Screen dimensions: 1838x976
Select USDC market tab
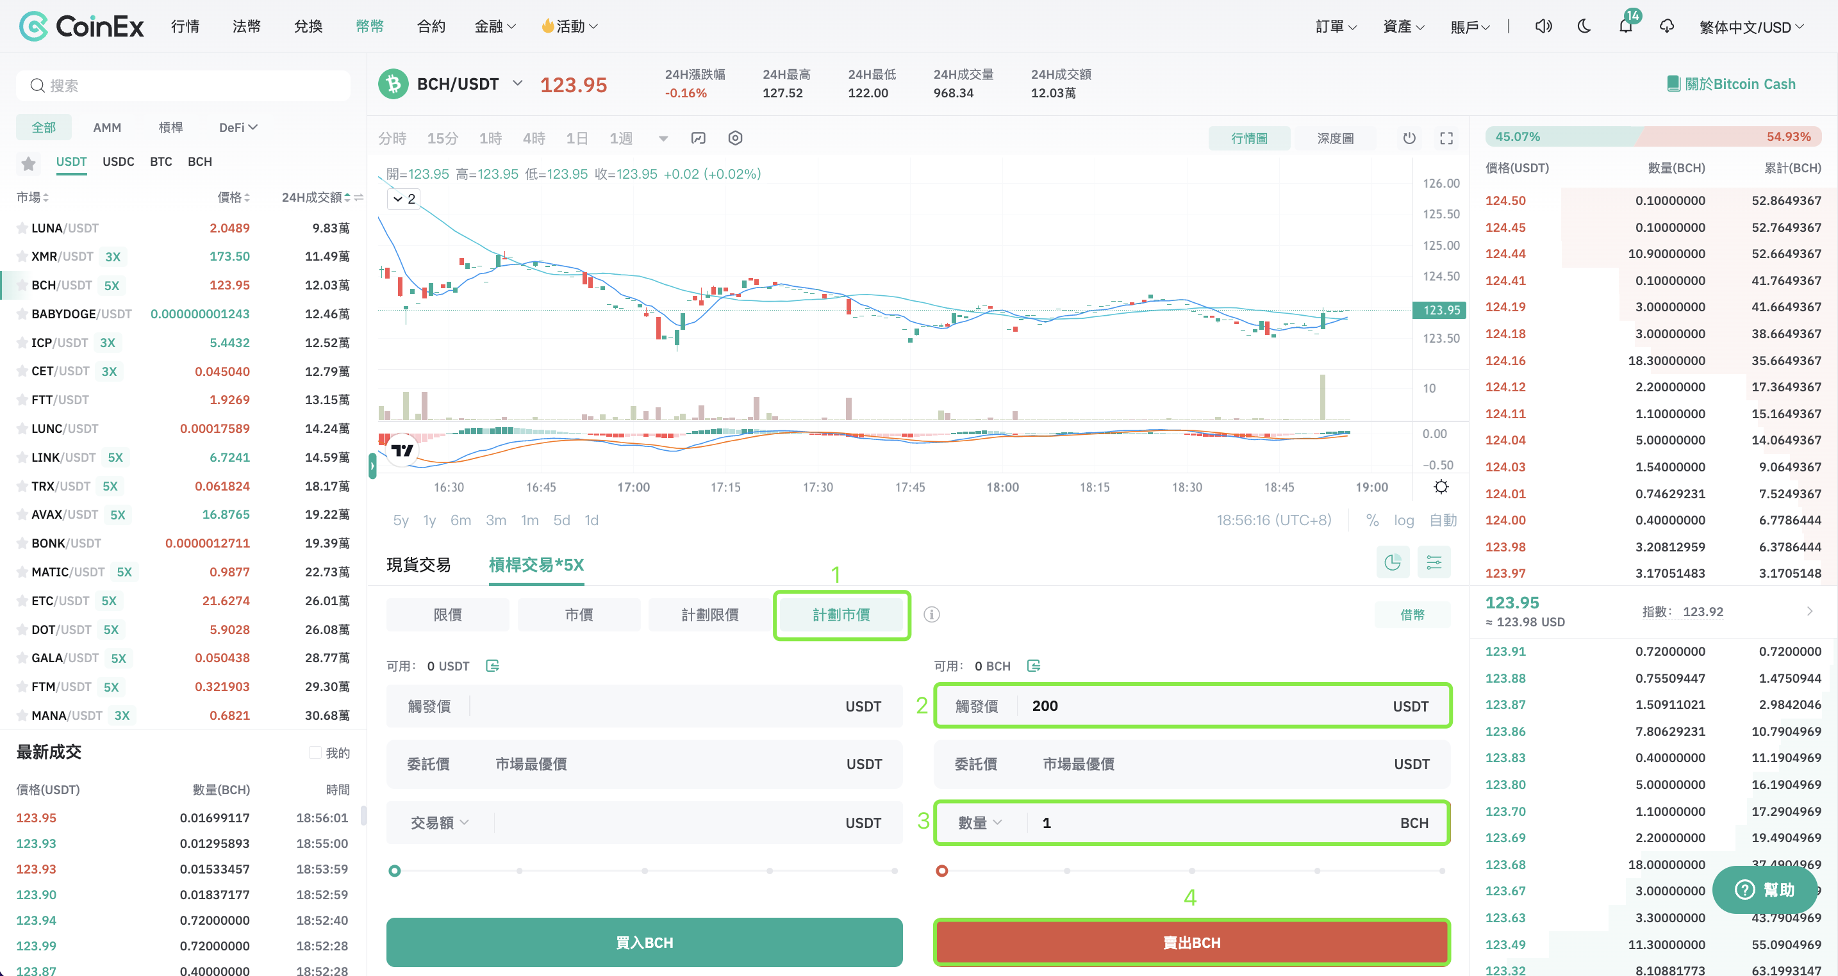pyautogui.click(x=119, y=162)
